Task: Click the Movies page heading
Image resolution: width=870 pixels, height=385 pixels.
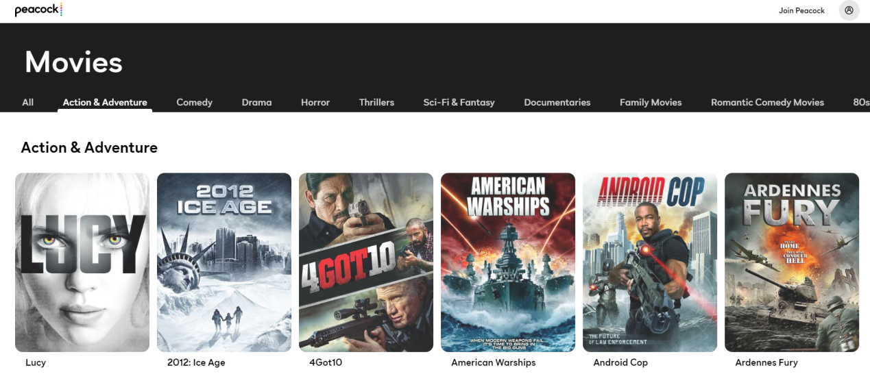Action: coord(73,62)
